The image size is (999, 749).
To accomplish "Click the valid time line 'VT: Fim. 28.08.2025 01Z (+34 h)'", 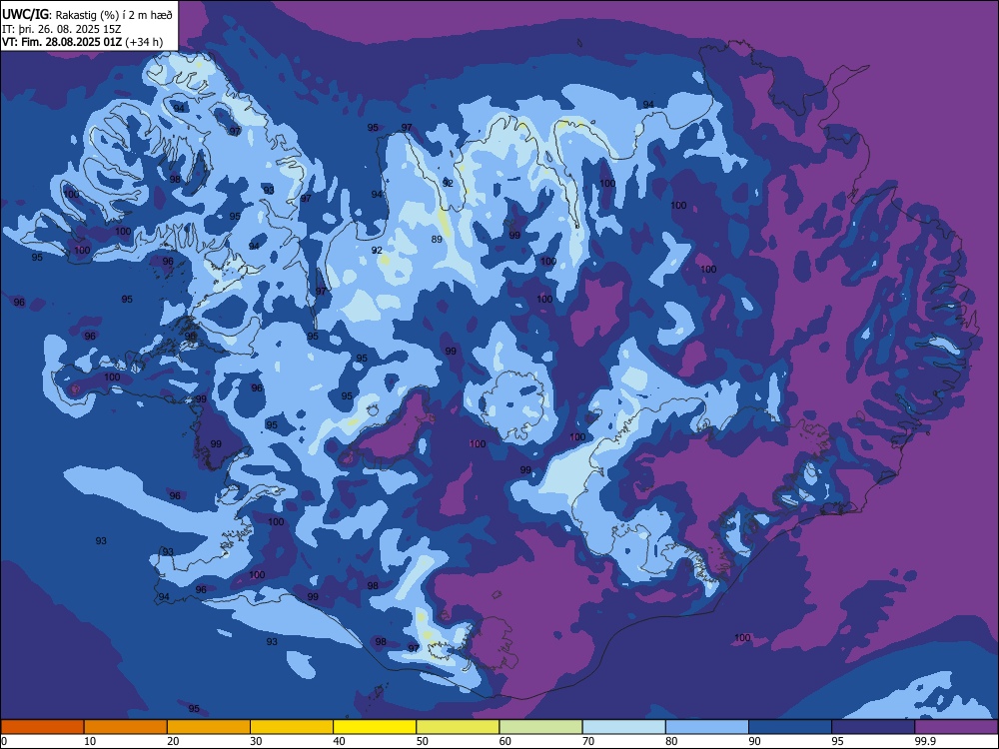I will 82,42.
